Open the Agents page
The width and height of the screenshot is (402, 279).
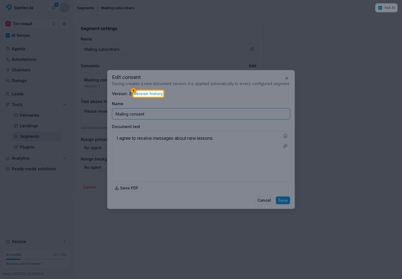click(36, 49)
